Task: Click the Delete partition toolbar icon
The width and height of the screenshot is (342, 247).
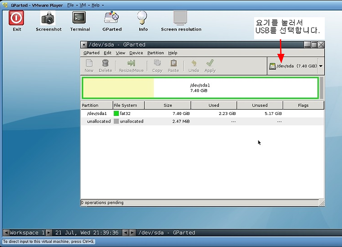Action: [105, 66]
